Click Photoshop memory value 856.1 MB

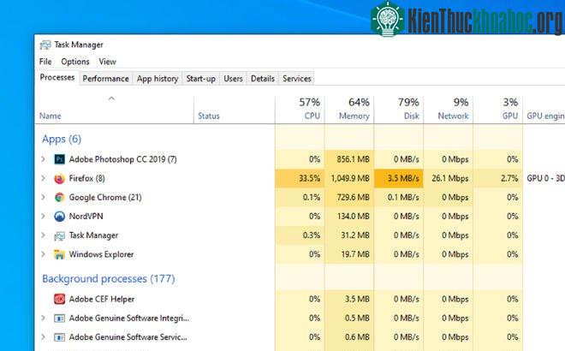point(353,159)
